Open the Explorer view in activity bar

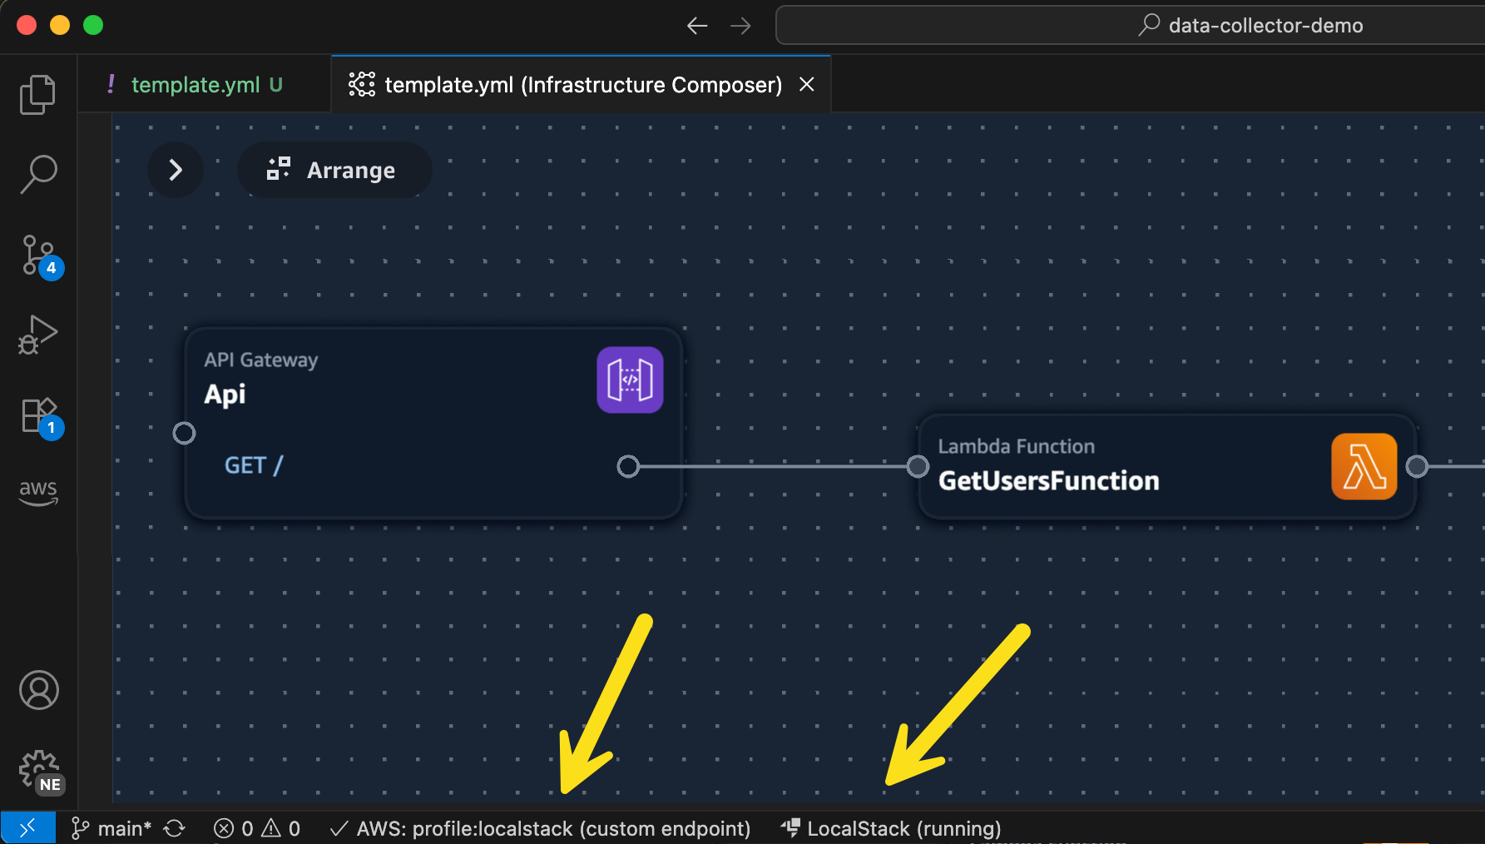[x=37, y=94]
